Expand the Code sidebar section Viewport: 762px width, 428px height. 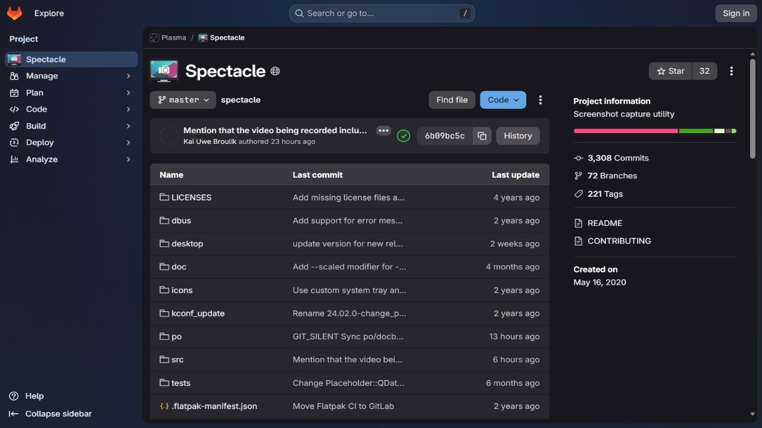click(x=71, y=109)
